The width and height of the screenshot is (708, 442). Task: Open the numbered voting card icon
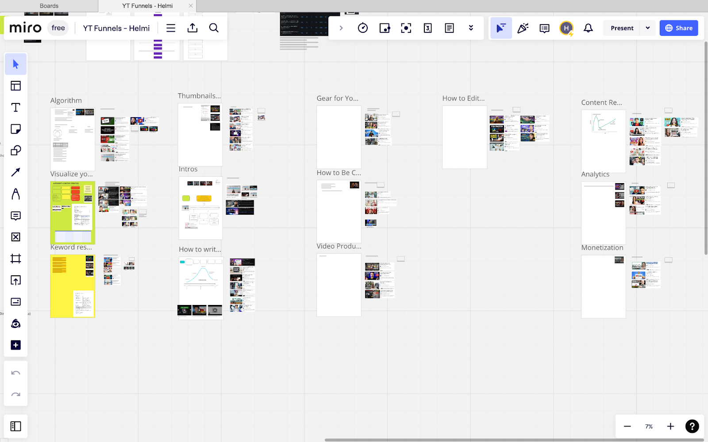(428, 28)
